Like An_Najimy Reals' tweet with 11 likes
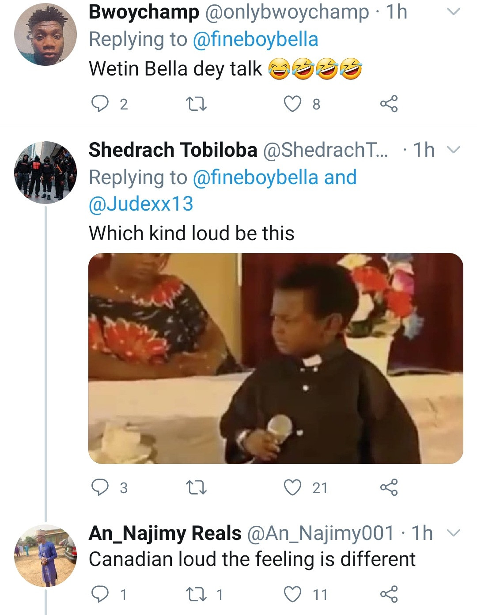 click(292, 594)
